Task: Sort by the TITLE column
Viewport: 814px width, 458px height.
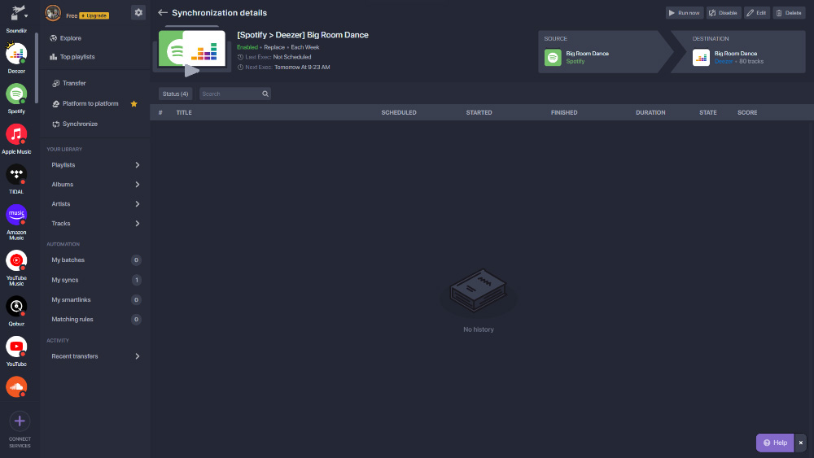Action: [x=184, y=112]
